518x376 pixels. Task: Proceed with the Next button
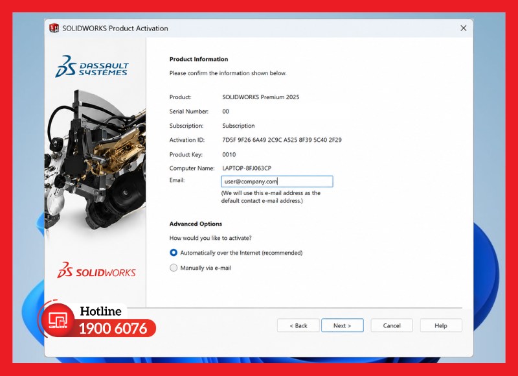click(x=343, y=325)
